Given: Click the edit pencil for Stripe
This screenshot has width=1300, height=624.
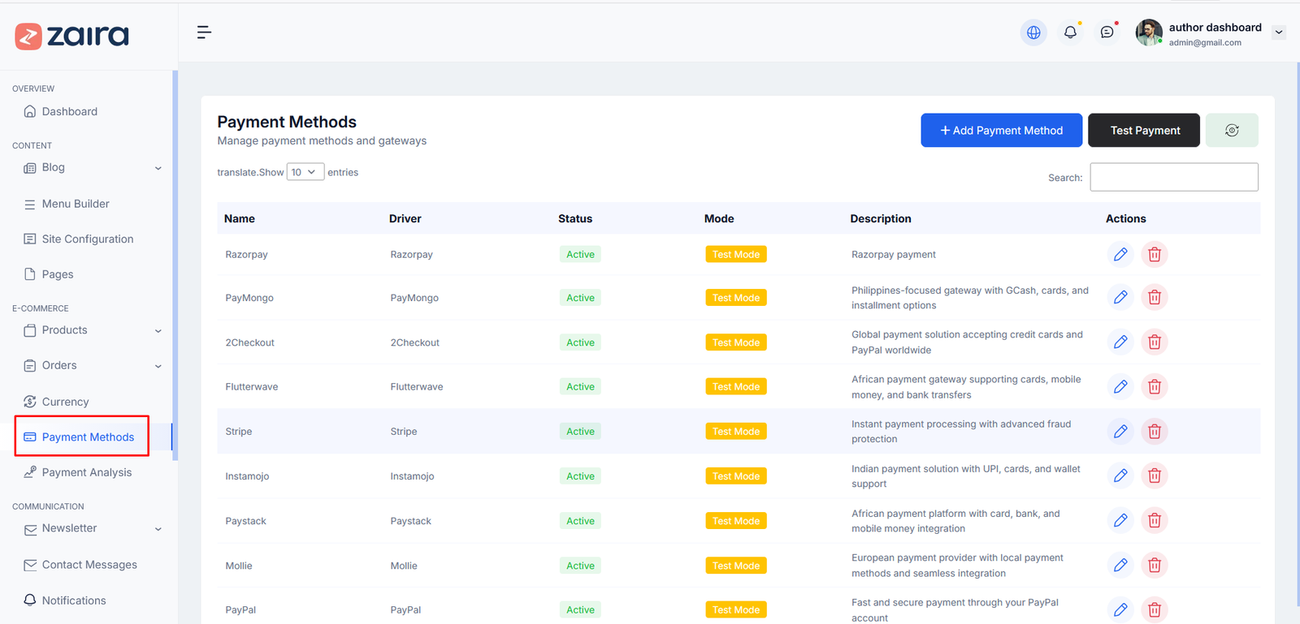Looking at the screenshot, I should point(1120,432).
